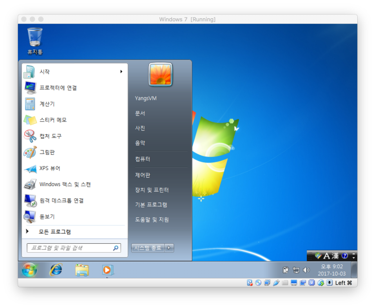Image resolution: width=375 pixels, height=308 pixels.
Task: Click the power plug tray icon
Action: point(286,270)
